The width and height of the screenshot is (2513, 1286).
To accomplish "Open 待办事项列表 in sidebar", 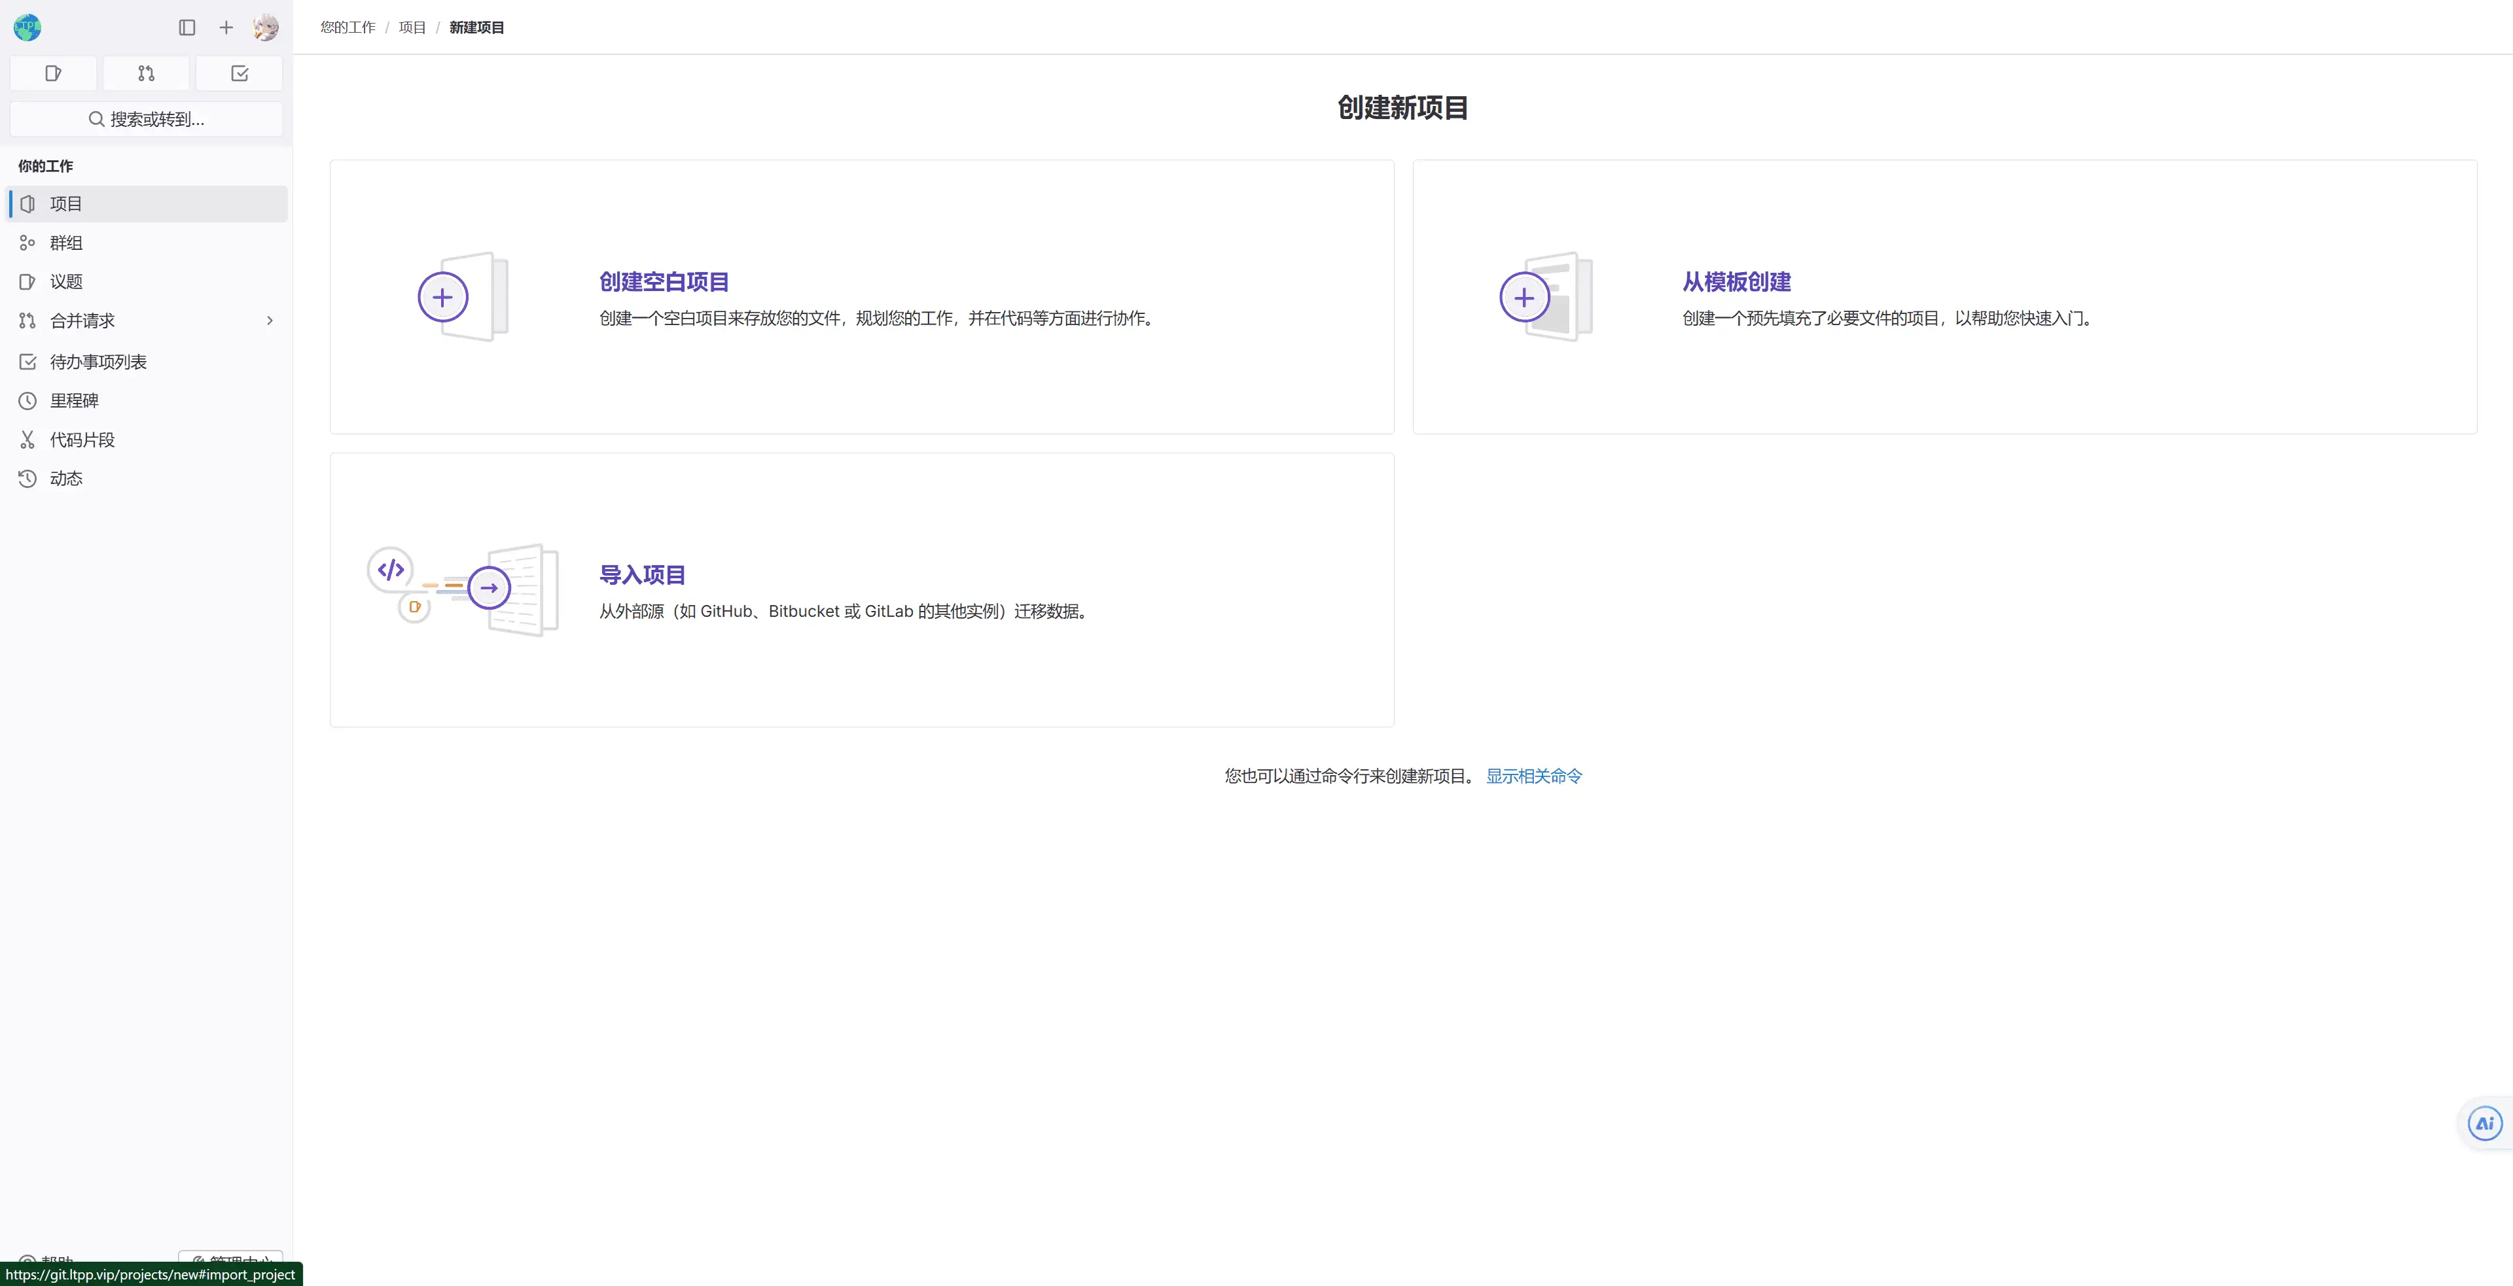I will tap(98, 362).
